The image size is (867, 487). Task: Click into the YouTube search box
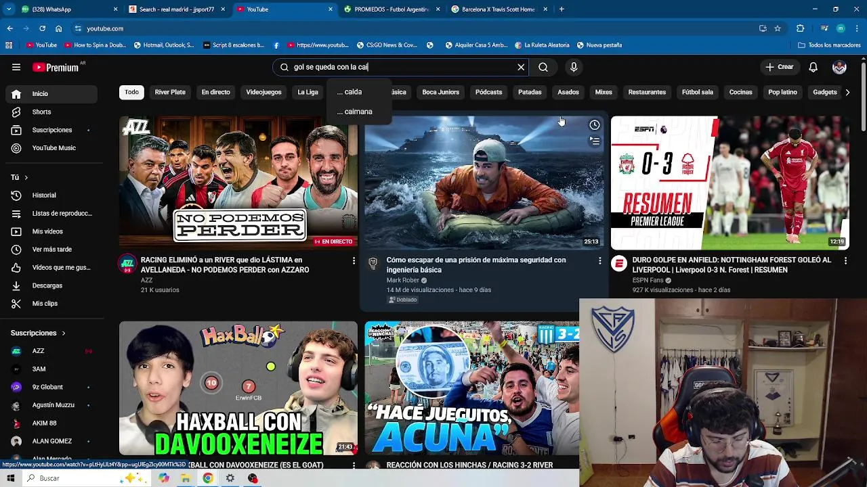400,67
